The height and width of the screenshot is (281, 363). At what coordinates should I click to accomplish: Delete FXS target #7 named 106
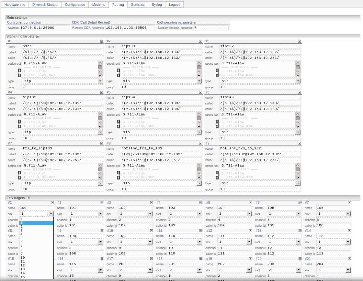(350, 202)
